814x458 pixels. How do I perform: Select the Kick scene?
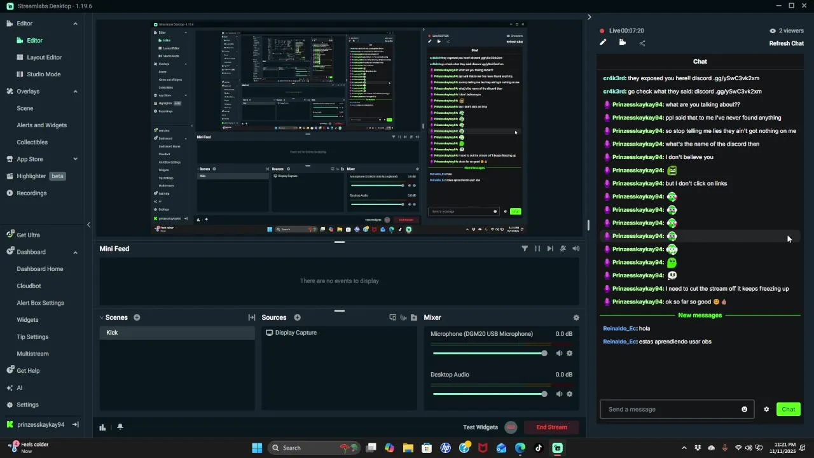pos(177,333)
